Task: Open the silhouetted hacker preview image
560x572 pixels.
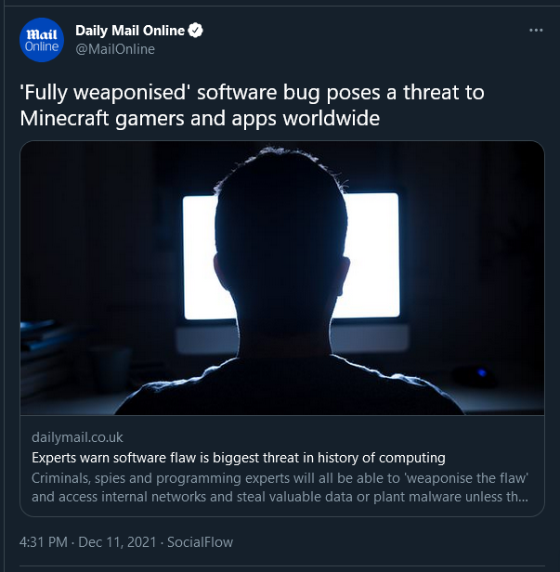Action: [282, 278]
